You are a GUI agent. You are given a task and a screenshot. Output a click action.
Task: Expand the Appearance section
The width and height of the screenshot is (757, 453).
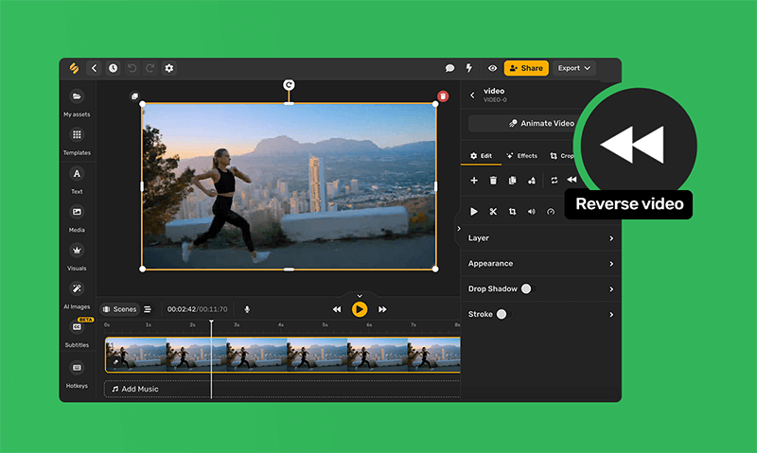click(x=541, y=264)
